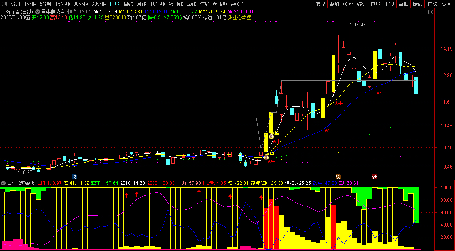Click the 幅-0.91(-7.05%) change value
This screenshot has height=251, width=455.
coord(165,17)
